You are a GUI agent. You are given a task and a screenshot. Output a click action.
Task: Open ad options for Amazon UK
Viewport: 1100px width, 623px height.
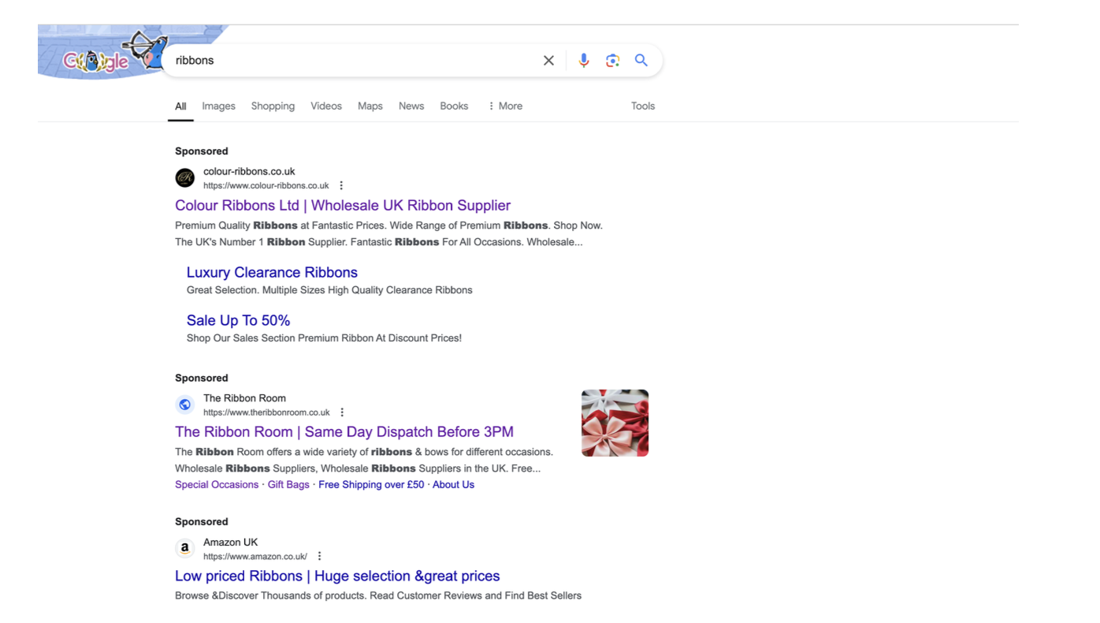(319, 556)
